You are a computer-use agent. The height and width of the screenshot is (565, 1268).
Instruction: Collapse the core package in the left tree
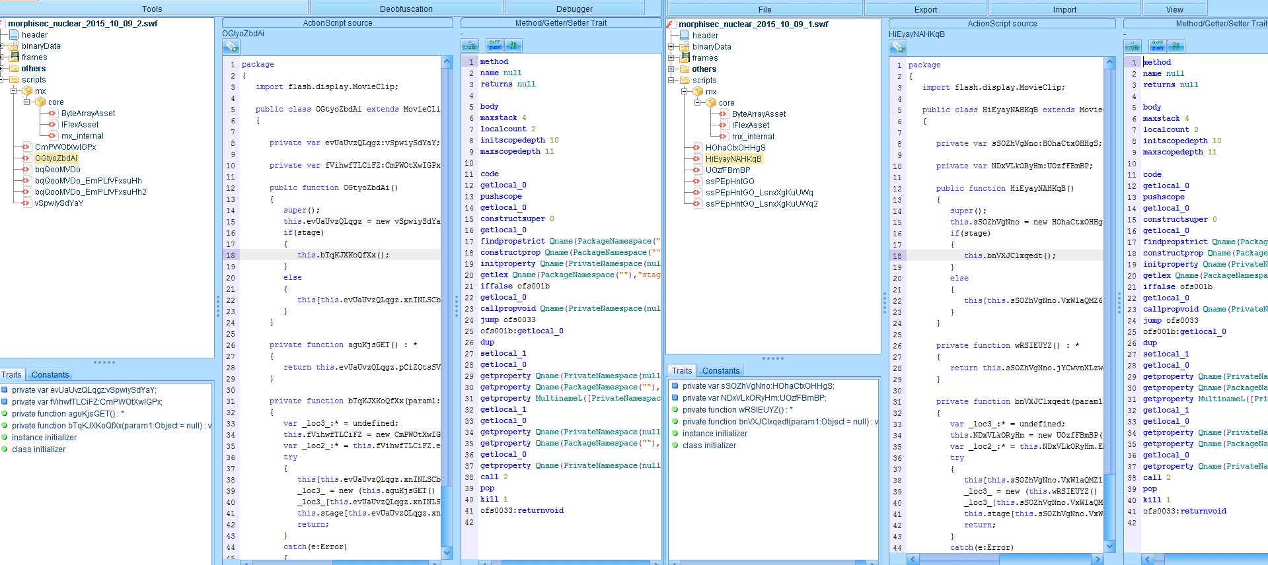pyautogui.click(x=27, y=102)
